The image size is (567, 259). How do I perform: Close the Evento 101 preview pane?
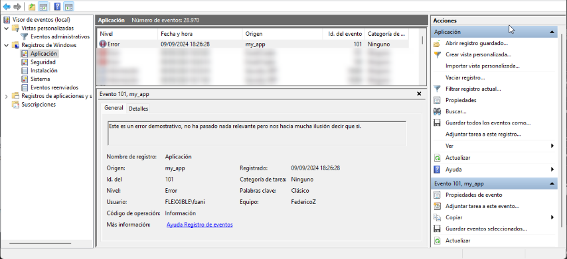pyautogui.click(x=419, y=94)
